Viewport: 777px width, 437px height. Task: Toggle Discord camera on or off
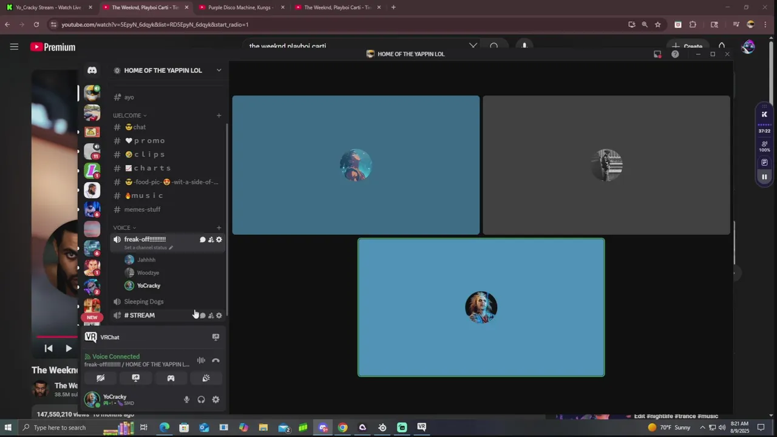tap(100, 378)
